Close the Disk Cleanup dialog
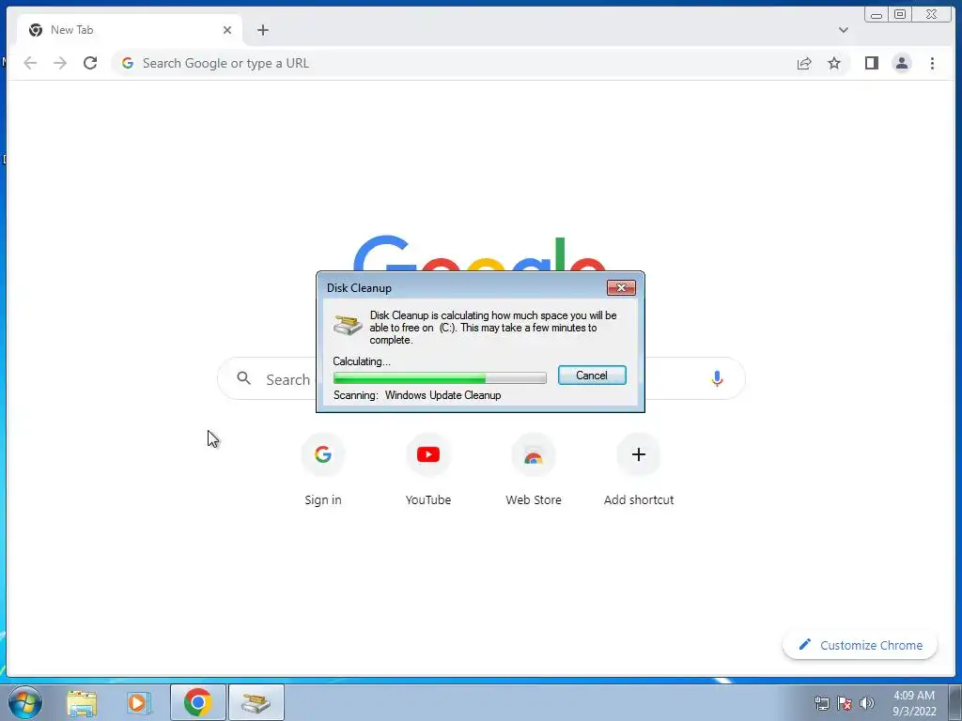This screenshot has width=962, height=721. pos(621,287)
